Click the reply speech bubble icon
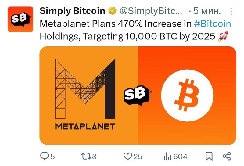Viewport: 244px width, 166px height. click(x=45, y=156)
